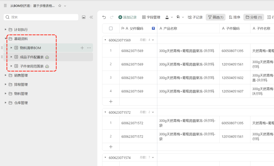Click the redo arrow

[x=112, y=17]
